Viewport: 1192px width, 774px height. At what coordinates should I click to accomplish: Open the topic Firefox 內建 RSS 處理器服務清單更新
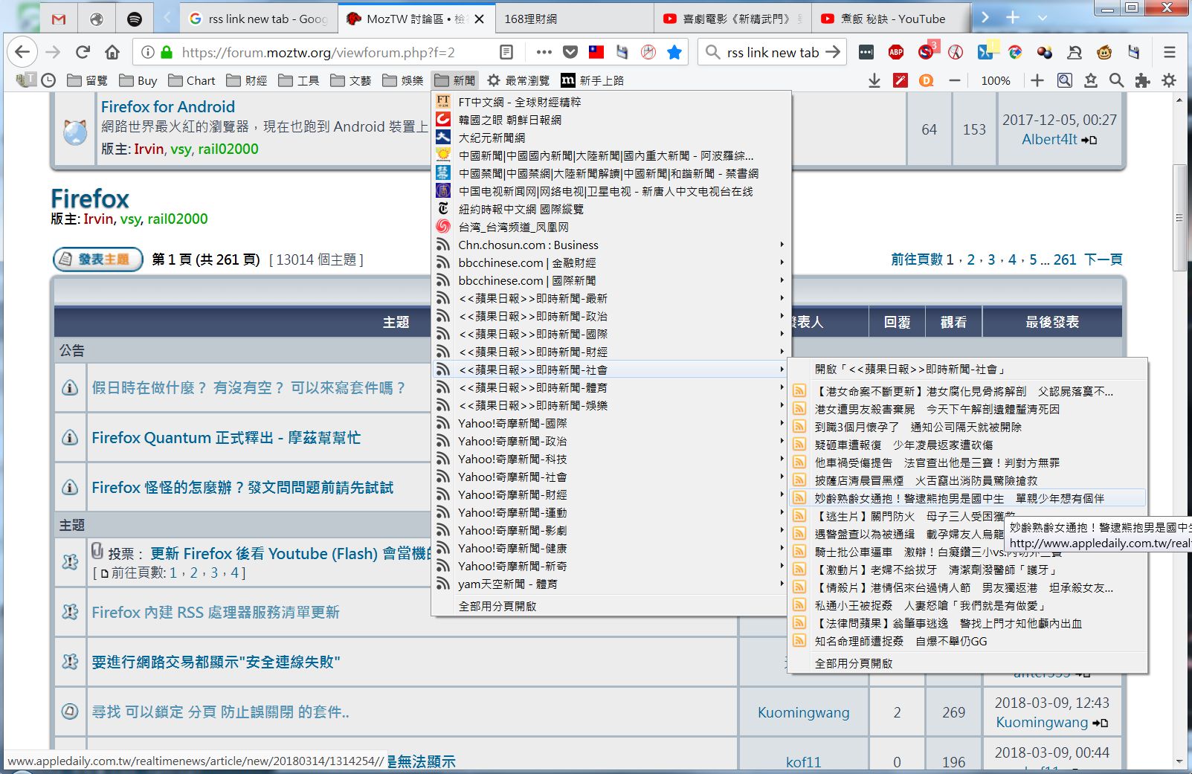(216, 613)
